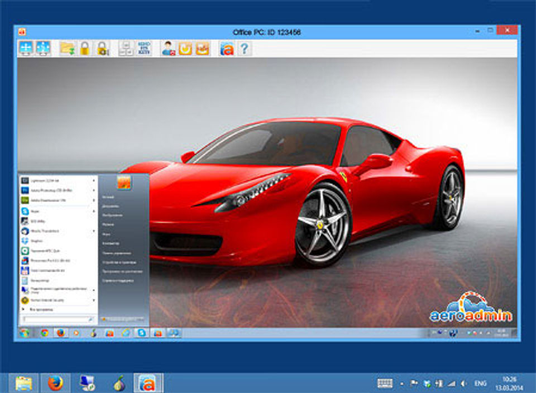Open Internet Explorer on remote taskbar
The height and width of the screenshot is (393, 536).
pos(125,333)
